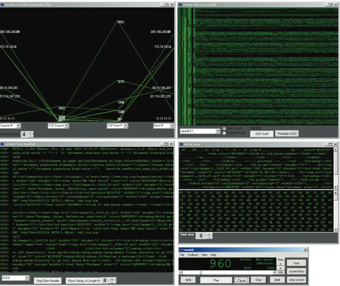Click left arrow of playback position scrollbar
This screenshot has width=340, height=286.
pyautogui.click(x=181, y=273)
